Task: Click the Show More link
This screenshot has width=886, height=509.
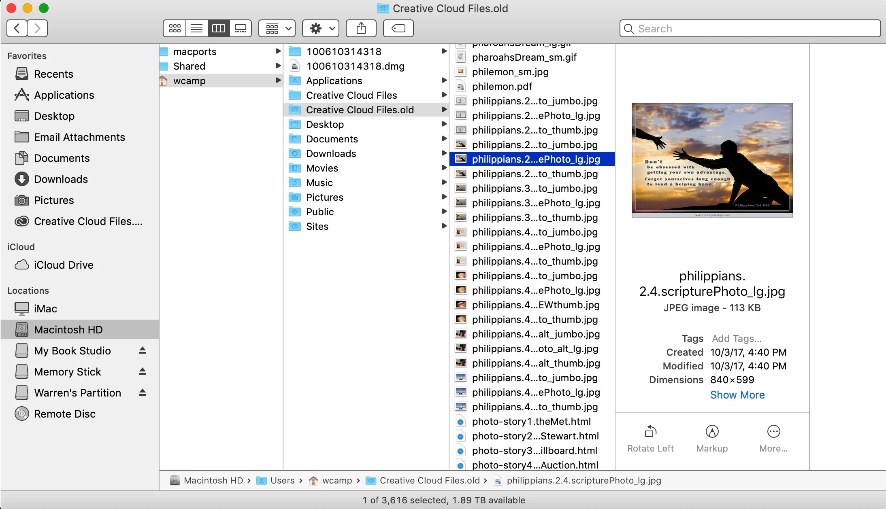Action: [737, 395]
